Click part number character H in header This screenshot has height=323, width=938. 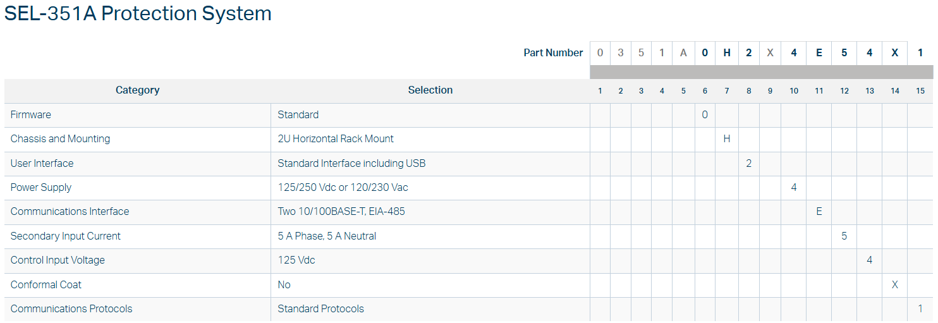[x=727, y=53]
